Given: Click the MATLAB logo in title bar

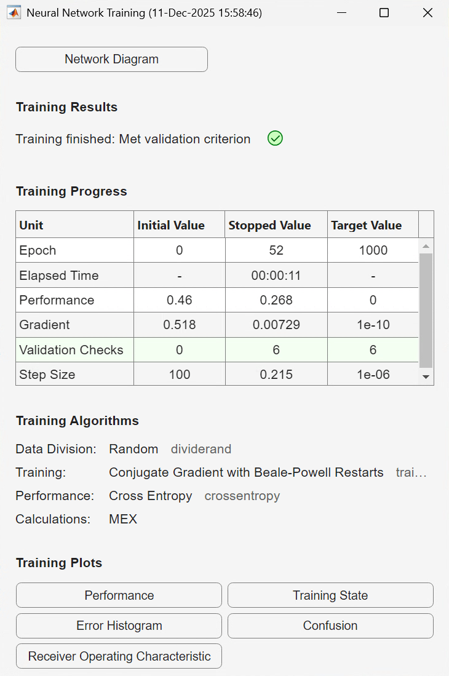Looking at the screenshot, I should click(x=13, y=12).
